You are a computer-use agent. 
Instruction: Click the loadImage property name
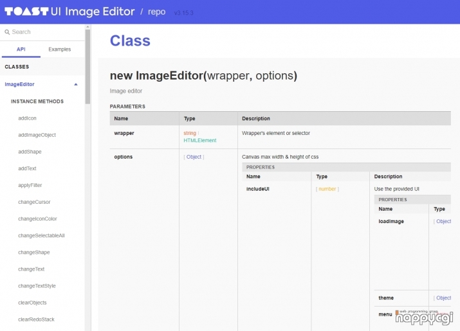point(391,221)
